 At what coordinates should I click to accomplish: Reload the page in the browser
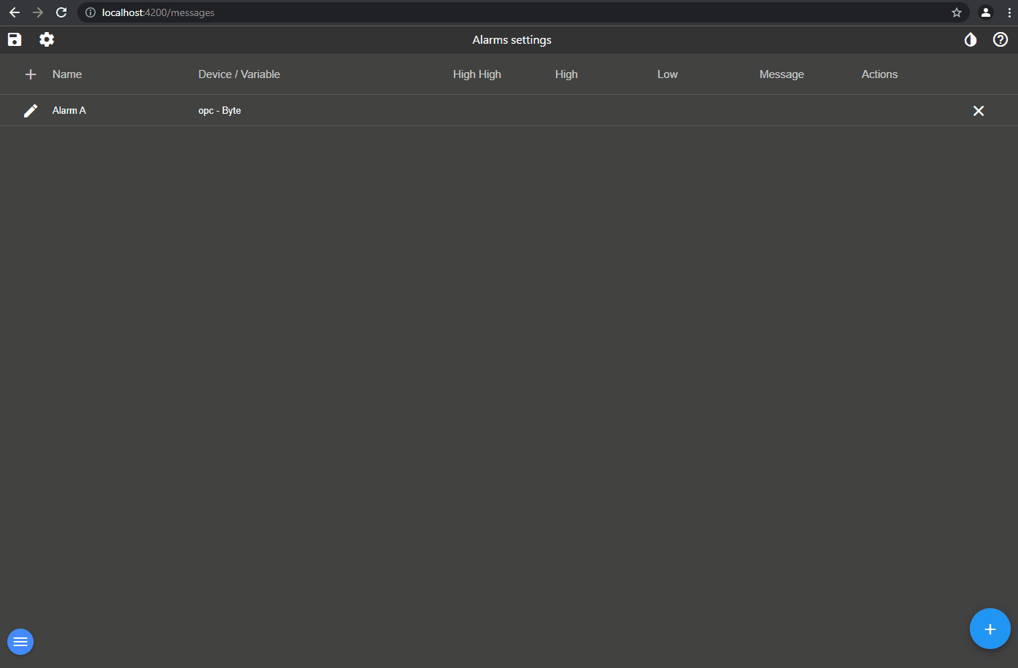tap(61, 12)
